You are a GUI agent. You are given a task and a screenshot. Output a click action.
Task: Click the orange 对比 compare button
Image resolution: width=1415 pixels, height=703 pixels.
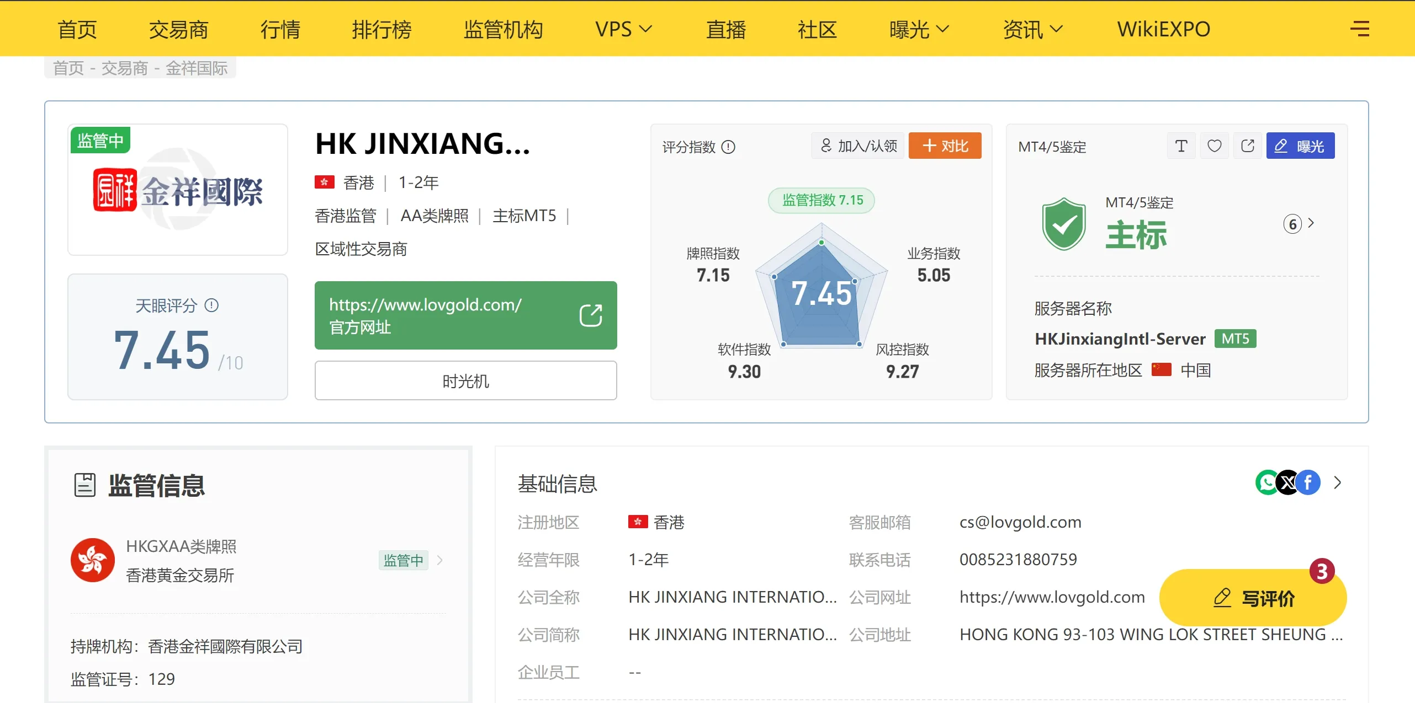945,146
